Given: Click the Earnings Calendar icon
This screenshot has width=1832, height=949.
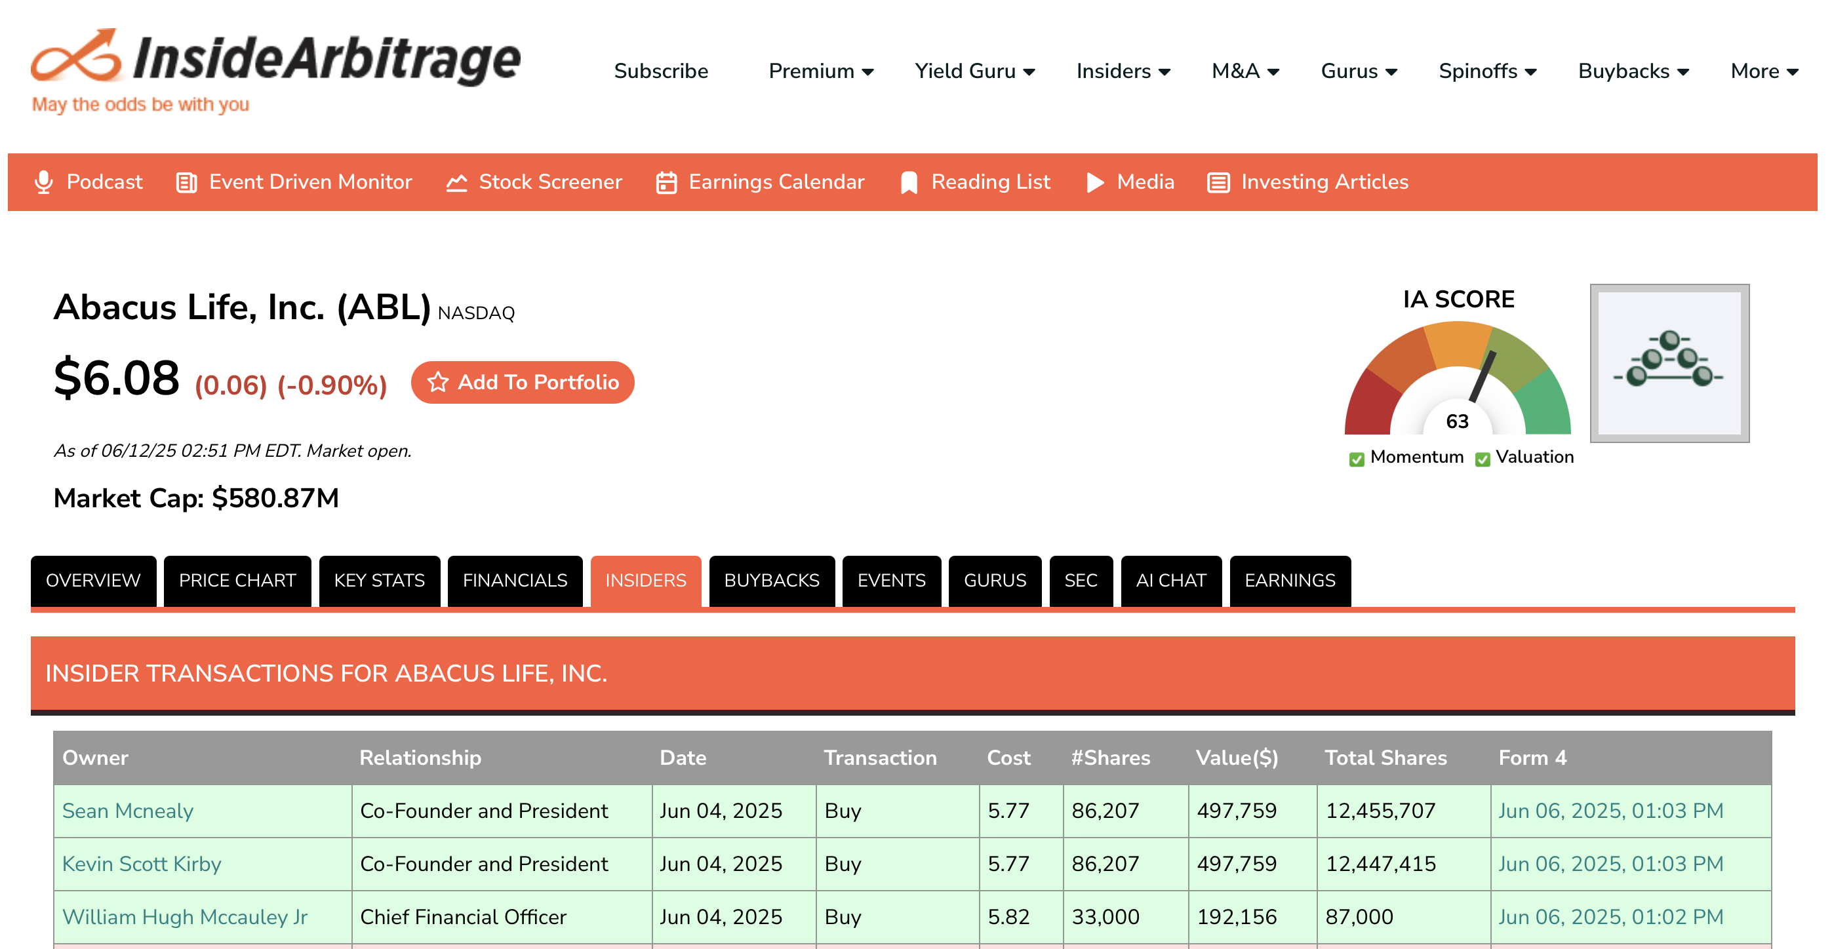Looking at the screenshot, I should pos(666,183).
